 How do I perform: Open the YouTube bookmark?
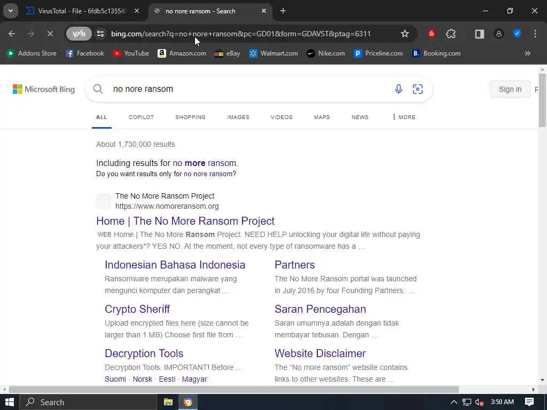pos(131,53)
